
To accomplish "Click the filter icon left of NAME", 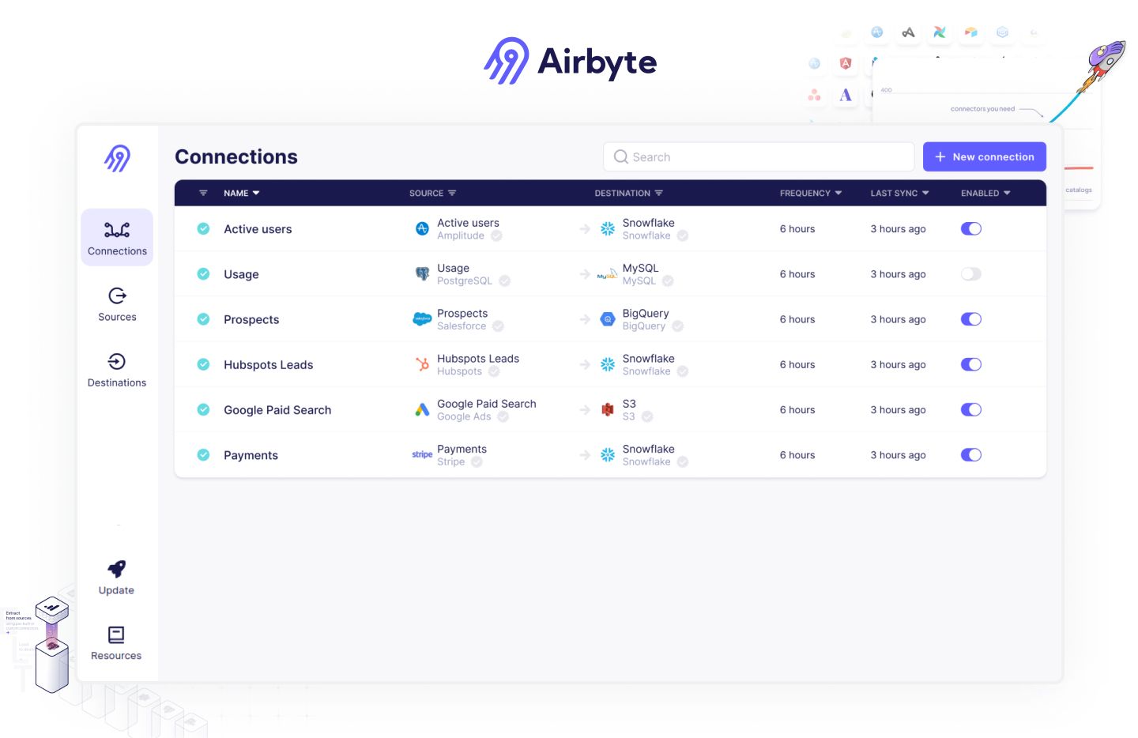I will tap(203, 193).
